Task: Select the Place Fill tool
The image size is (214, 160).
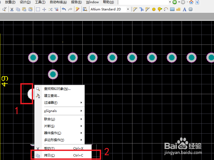Action: [172, 9]
